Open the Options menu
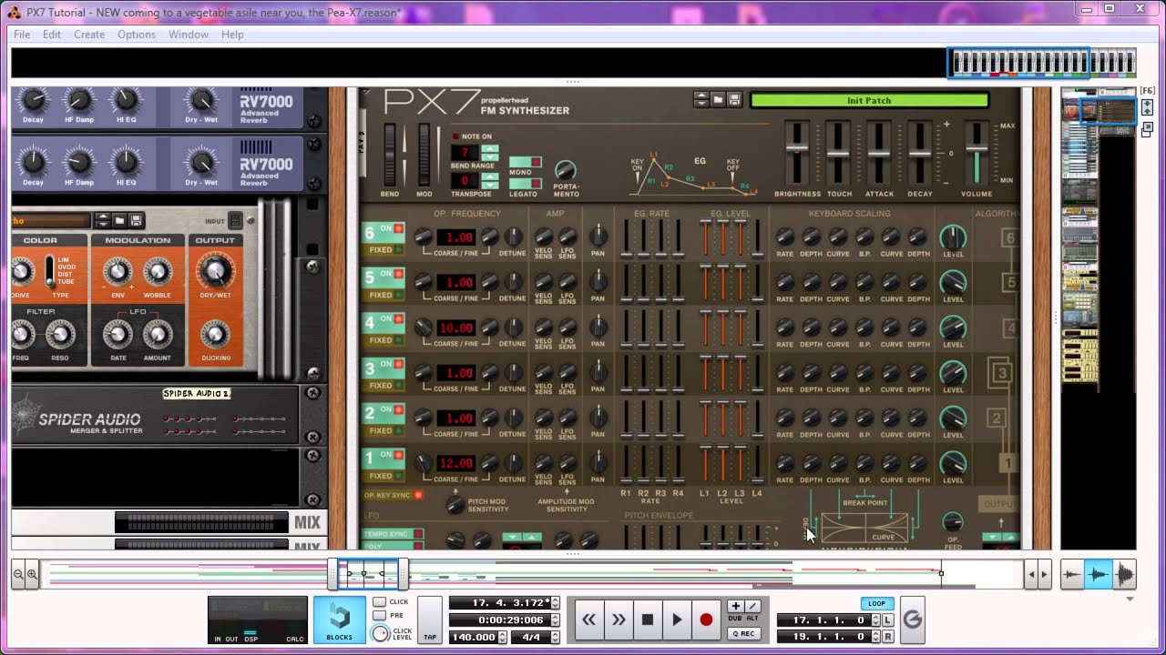Screen dimensions: 1166x655 pyautogui.click(x=137, y=35)
